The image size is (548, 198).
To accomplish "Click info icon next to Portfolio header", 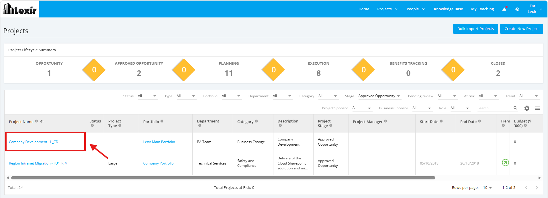I will 162,121.
